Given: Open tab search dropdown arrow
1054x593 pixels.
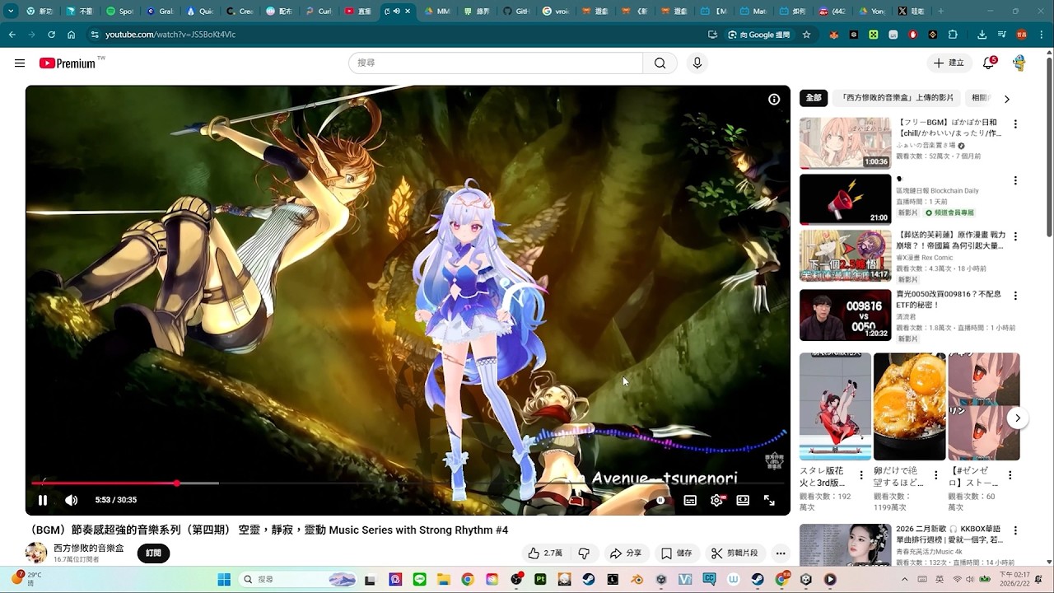Looking at the screenshot, I should 11,12.
